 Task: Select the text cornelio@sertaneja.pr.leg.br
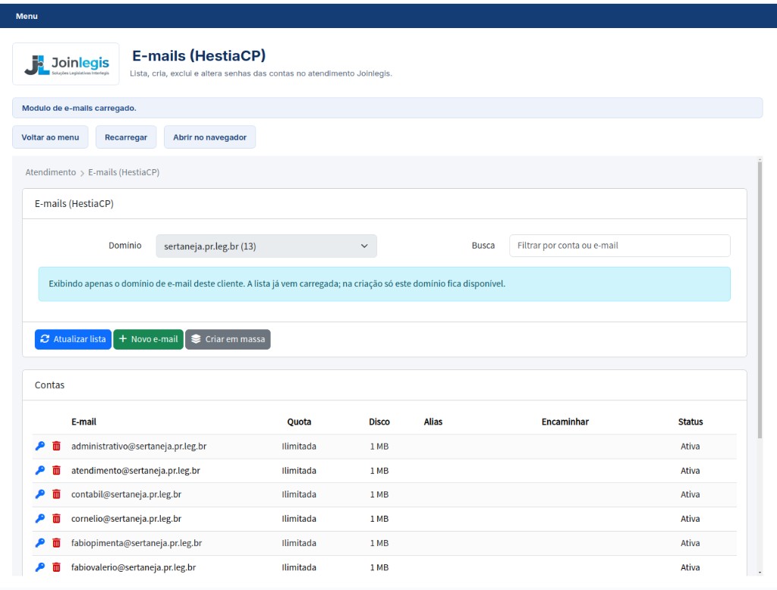[x=127, y=519]
